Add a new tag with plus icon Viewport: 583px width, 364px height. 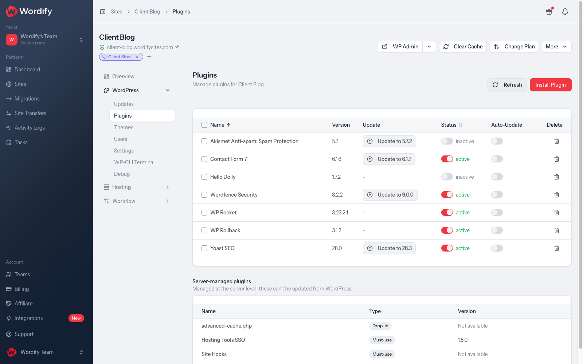pyautogui.click(x=149, y=57)
